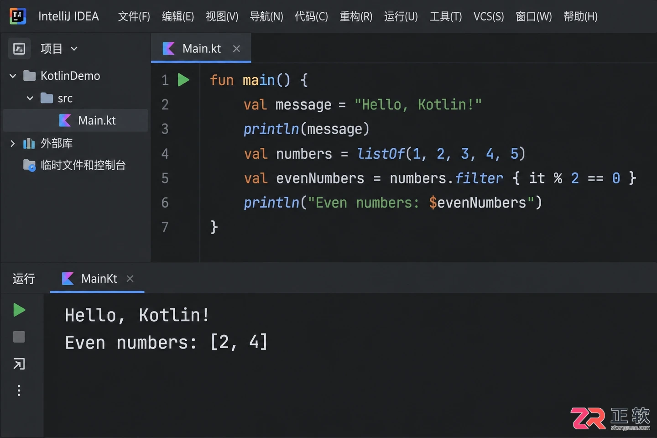
Task: Click the listOf call on line 4
Action: point(381,154)
